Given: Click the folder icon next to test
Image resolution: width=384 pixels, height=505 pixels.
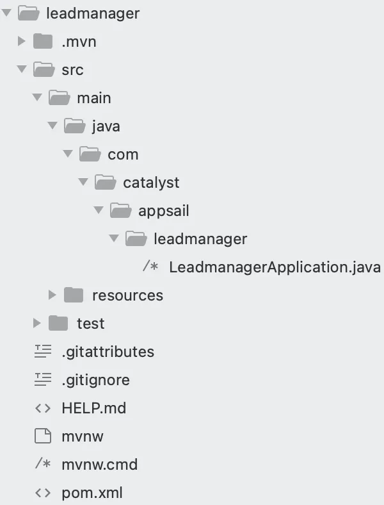Looking at the screenshot, I should pos(58,324).
